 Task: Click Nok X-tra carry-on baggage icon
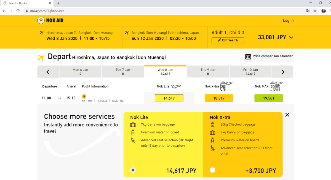(x=212, y=133)
